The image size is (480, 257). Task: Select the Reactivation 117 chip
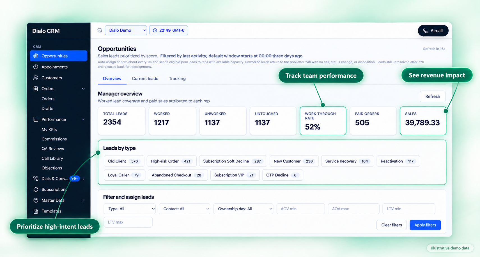pyautogui.click(x=398, y=161)
